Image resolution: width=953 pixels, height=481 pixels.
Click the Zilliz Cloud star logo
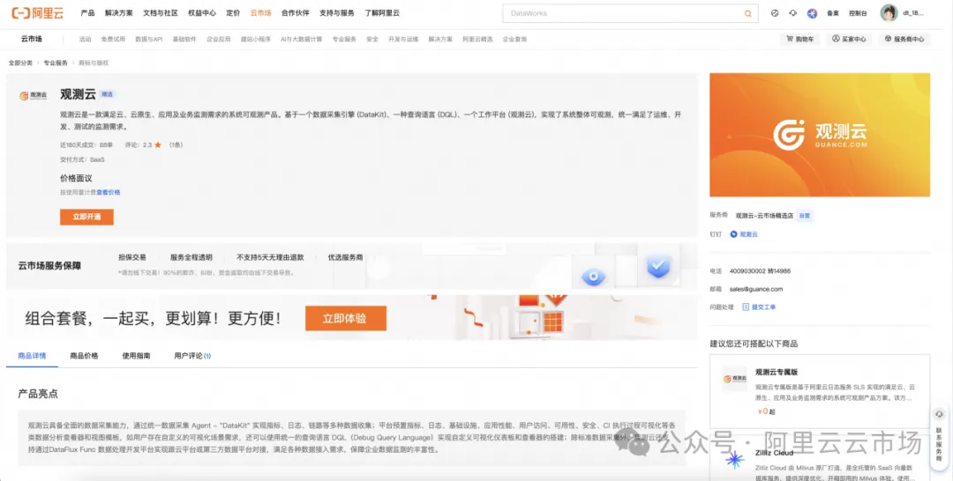tap(734, 460)
